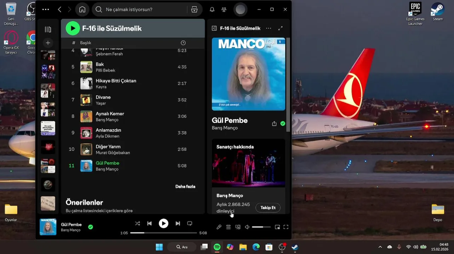The image size is (454, 254).
Task: Follow Barış Manço with Takip Et
Action: (268, 208)
